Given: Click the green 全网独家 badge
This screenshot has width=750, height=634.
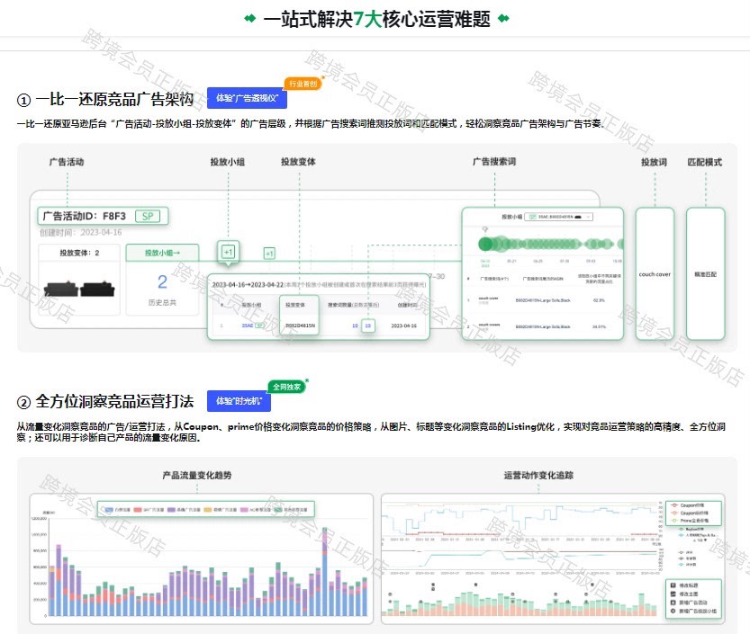Looking at the screenshot, I should [x=286, y=387].
